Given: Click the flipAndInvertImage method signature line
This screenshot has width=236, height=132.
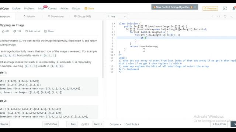Looking at the screenshot, I should (x=155, y=26).
